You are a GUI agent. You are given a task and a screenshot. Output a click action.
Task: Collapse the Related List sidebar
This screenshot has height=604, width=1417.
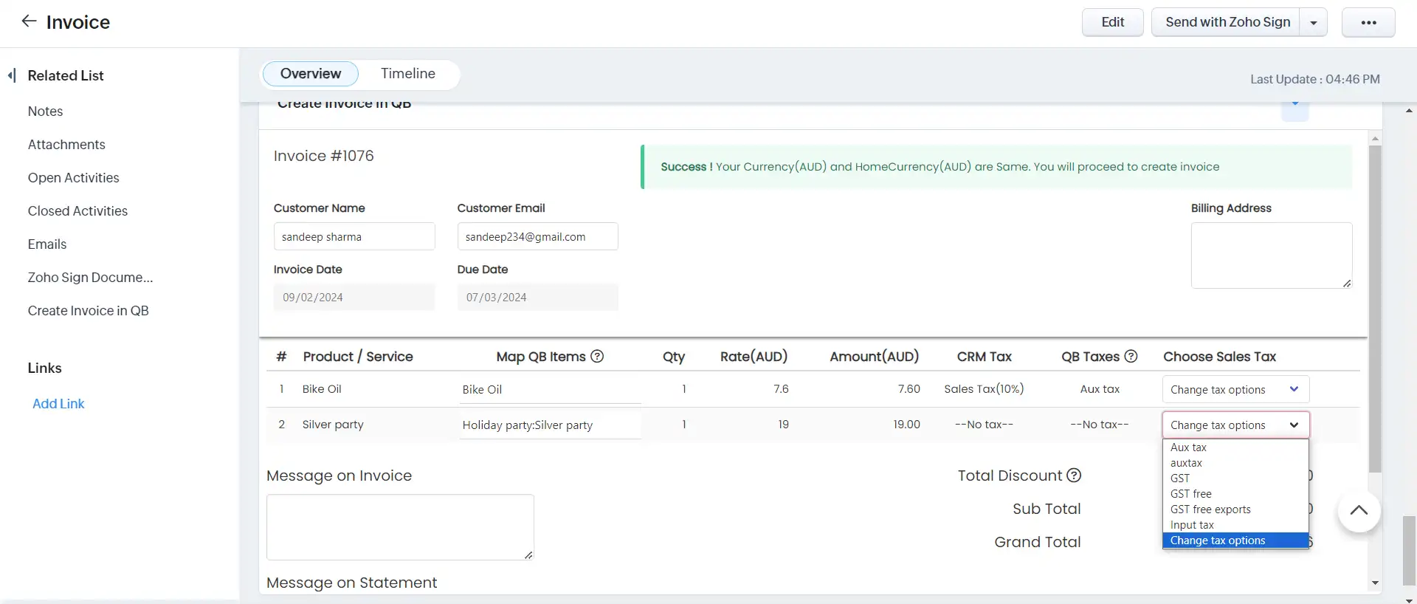click(x=12, y=75)
